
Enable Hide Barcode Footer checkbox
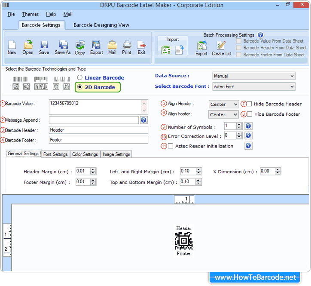pyautogui.click(x=250, y=114)
